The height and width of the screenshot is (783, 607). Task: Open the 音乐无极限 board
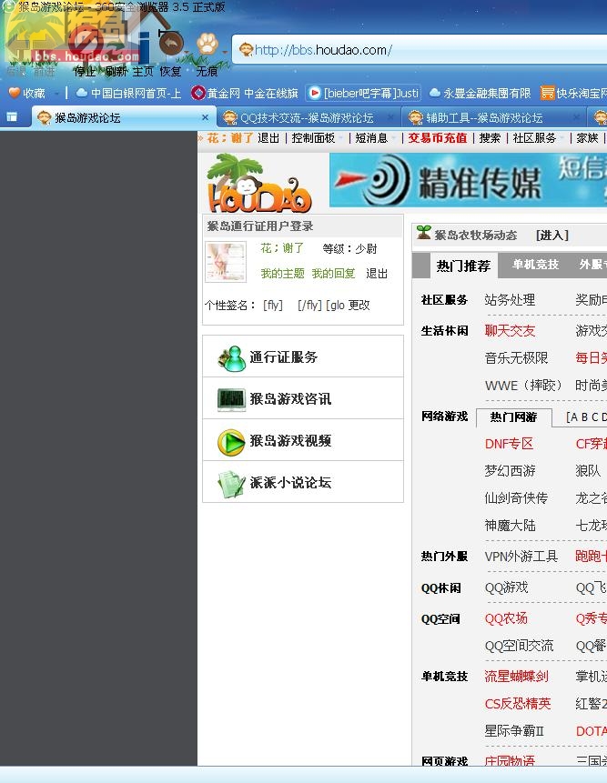[516, 357]
